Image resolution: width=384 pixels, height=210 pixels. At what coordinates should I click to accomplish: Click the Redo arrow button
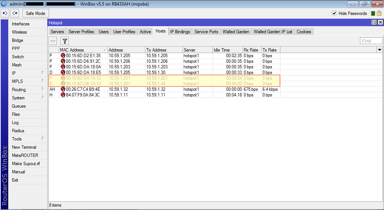tap(15, 13)
